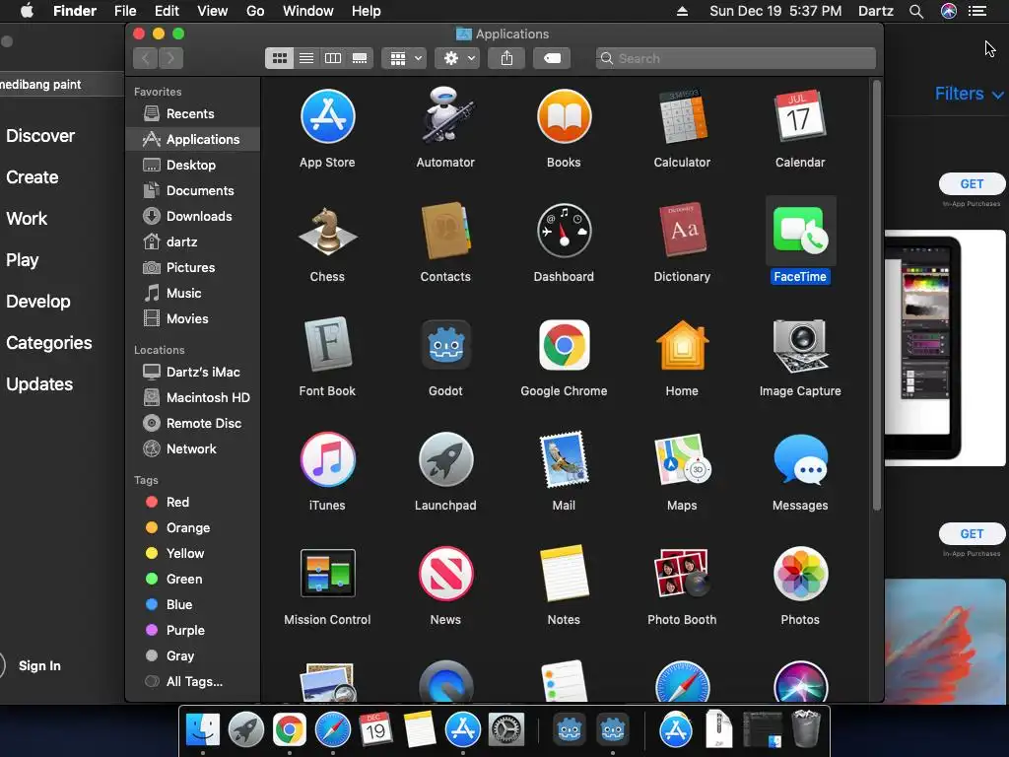Open the App Store application icon in Finder
Image resolution: width=1009 pixels, height=757 pixels.
tap(327, 116)
